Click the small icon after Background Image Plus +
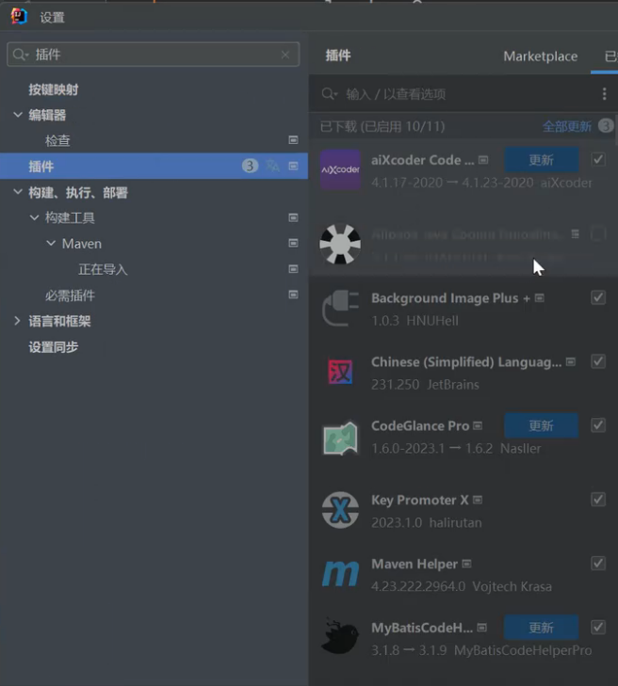This screenshot has width=618, height=686. pyautogui.click(x=540, y=298)
